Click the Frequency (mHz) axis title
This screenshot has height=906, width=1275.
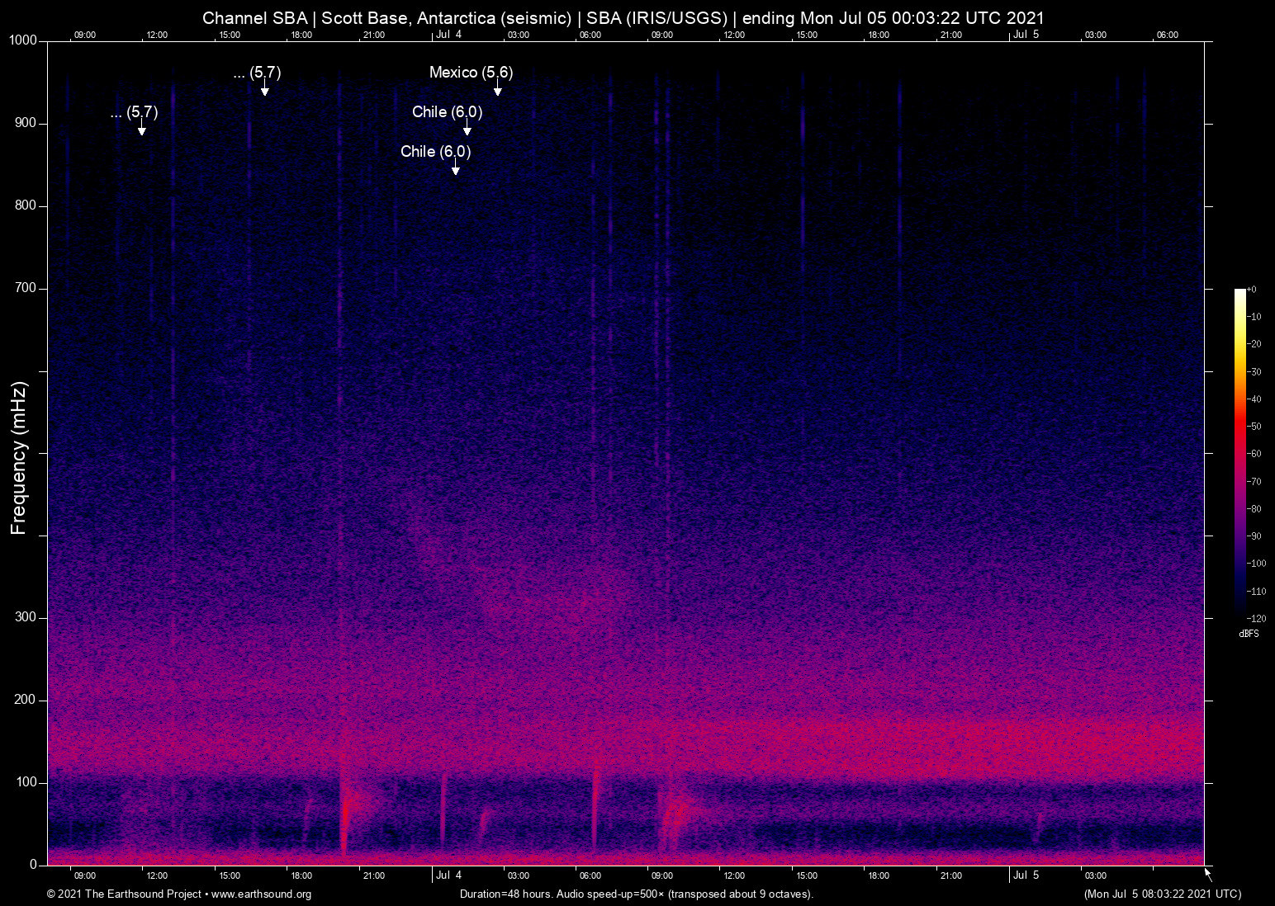click(x=19, y=458)
